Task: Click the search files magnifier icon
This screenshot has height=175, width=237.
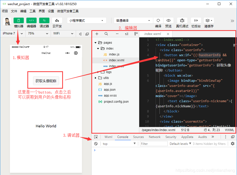Action: coord(106,34)
